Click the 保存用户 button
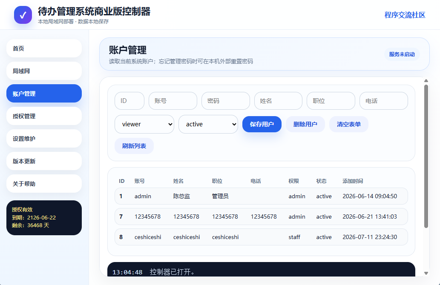 coord(262,124)
